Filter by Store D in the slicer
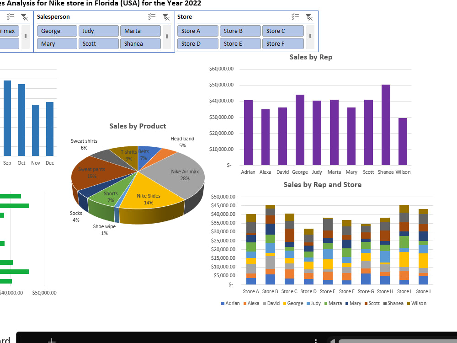Screen dimensions: 457x343 [x=197, y=44]
